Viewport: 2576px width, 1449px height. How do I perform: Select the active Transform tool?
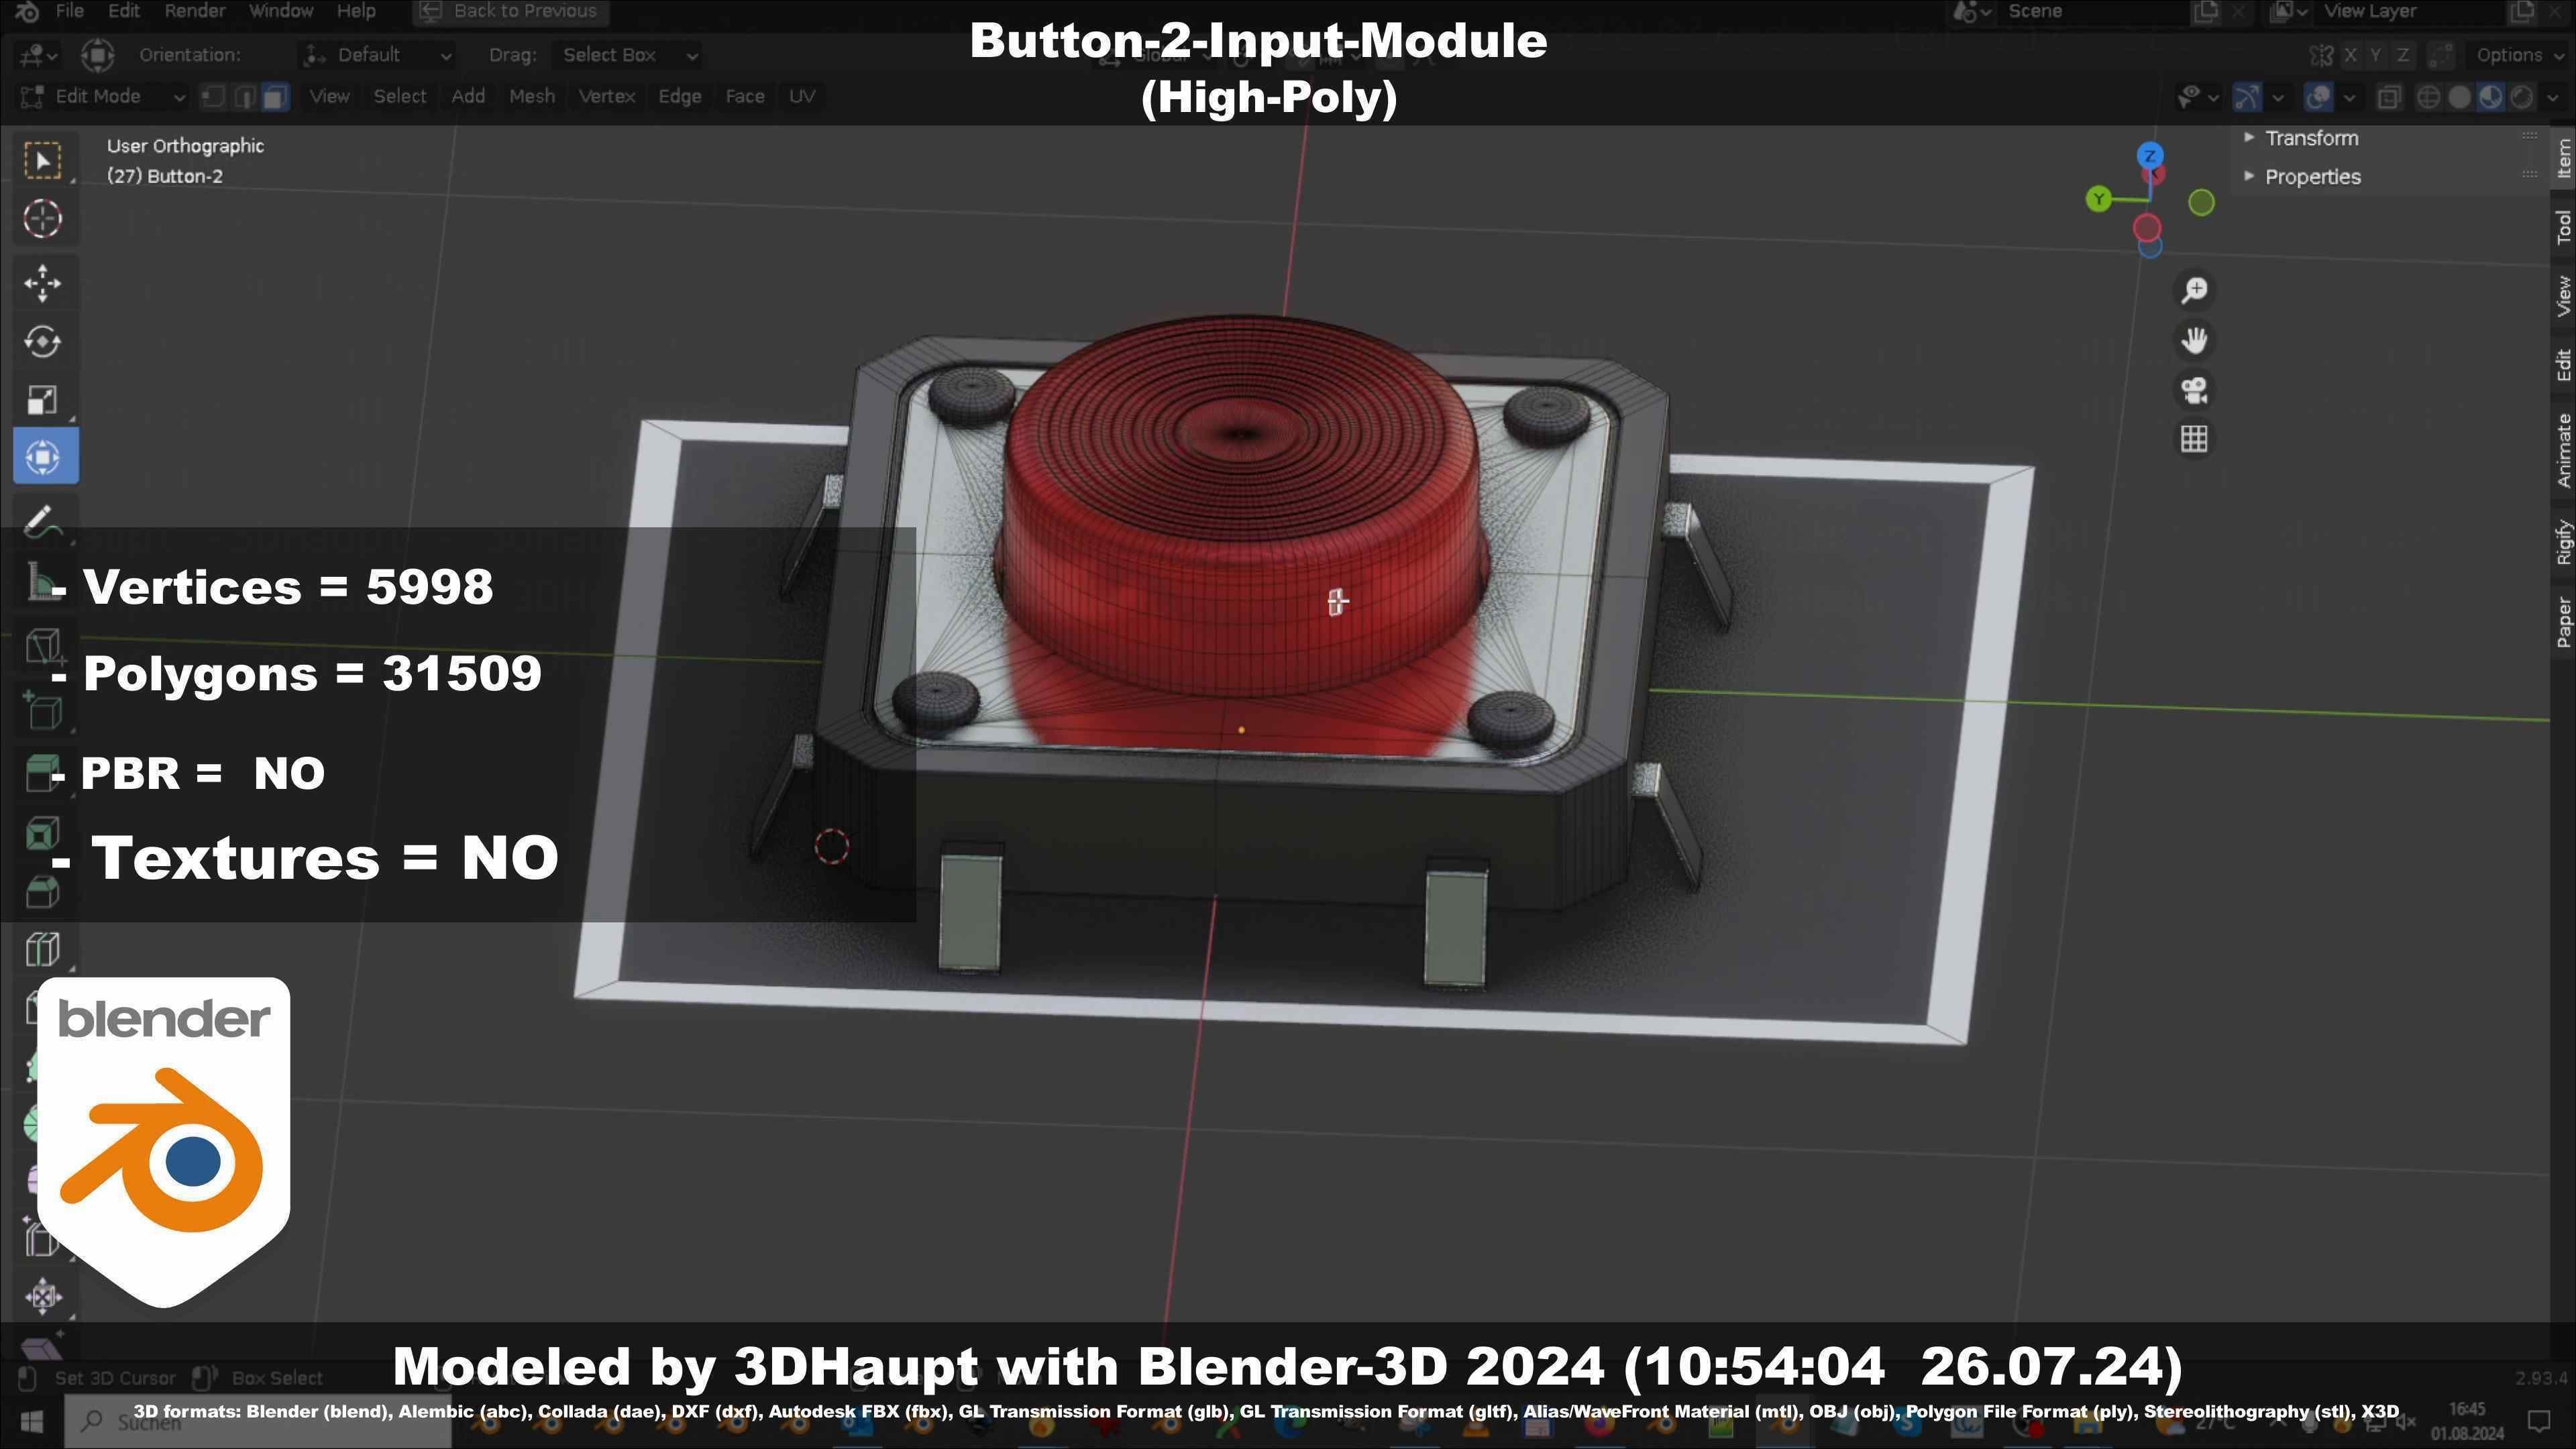point(45,457)
